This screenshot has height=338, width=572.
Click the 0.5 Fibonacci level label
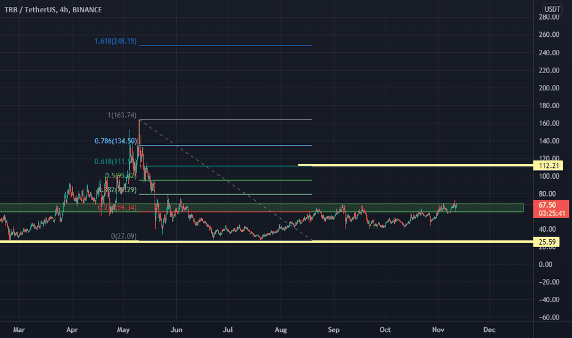[121, 176]
